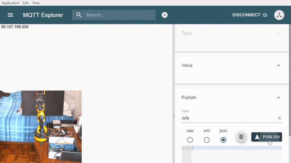Click the search magnifier icon
Viewport: 291px width, 163px height.
tap(79, 15)
